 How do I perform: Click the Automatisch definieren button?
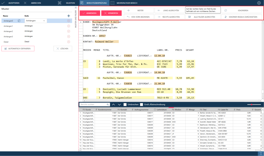tap(18, 48)
